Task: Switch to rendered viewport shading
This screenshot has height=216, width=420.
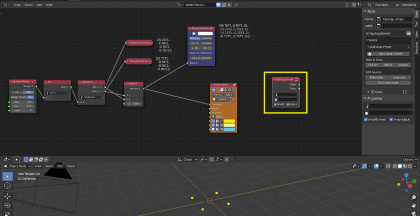Action: tap(409, 166)
